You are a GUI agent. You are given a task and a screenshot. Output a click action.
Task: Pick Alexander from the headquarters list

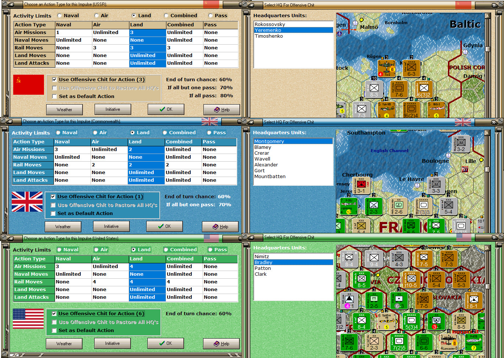pos(293,165)
